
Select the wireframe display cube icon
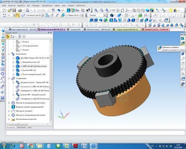(x=134, y=10)
